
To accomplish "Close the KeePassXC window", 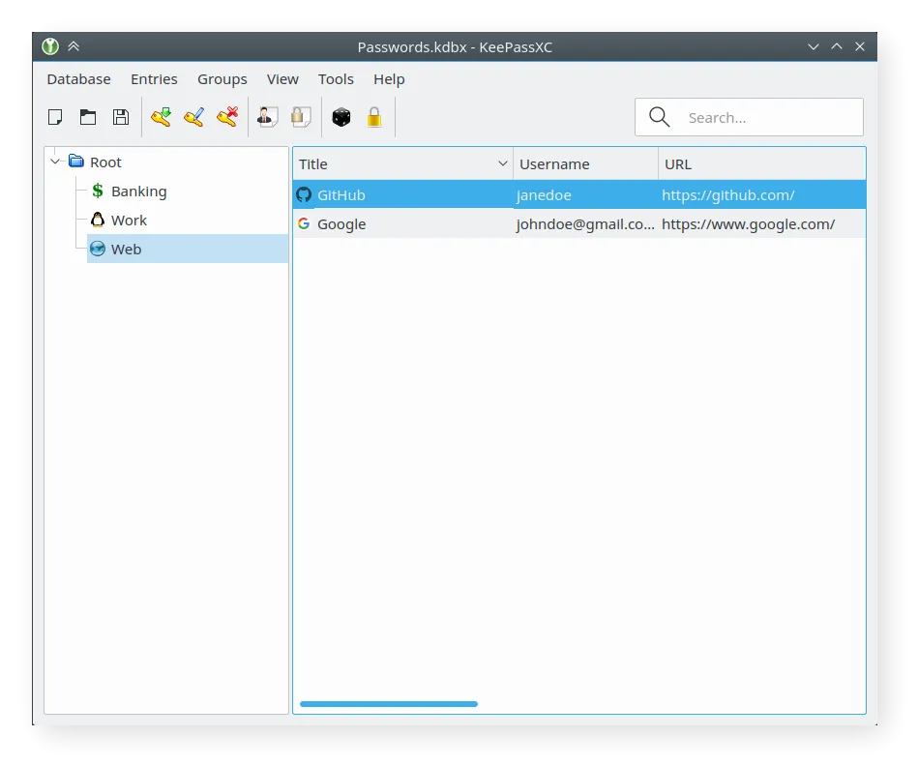I will coord(860,46).
